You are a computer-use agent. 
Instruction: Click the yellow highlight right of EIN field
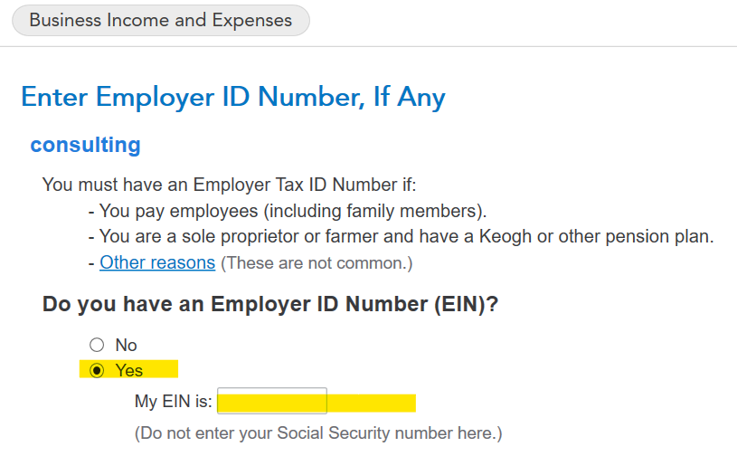[x=371, y=403]
